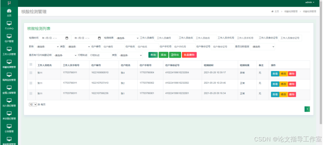Click 修改 for the 张1 row
Image resolution: width=323 pixels, height=145 pixels.
[x=283, y=95]
